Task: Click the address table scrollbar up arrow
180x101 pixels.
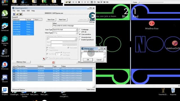Action: click(93, 68)
